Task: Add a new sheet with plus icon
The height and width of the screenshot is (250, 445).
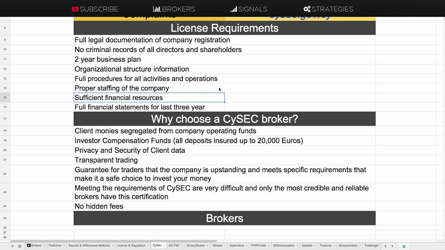Action: tap(12, 246)
